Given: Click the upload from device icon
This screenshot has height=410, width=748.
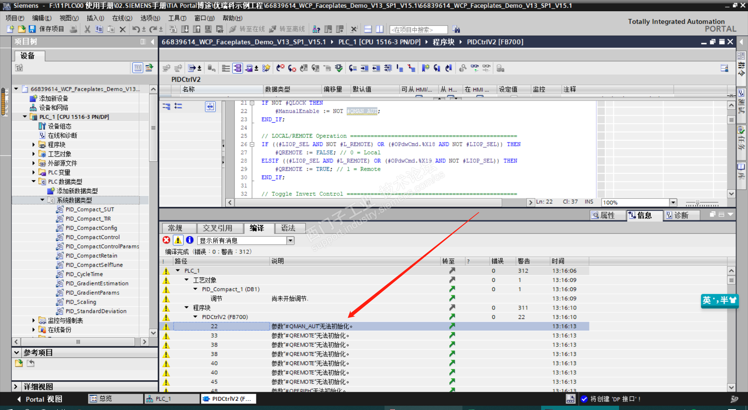Looking at the screenshot, I should [197, 29].
